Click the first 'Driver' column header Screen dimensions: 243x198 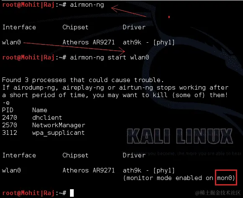coord(134,27)
